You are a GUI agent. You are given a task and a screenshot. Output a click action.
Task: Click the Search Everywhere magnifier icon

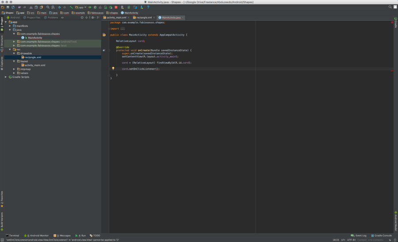tap(390, 7)
